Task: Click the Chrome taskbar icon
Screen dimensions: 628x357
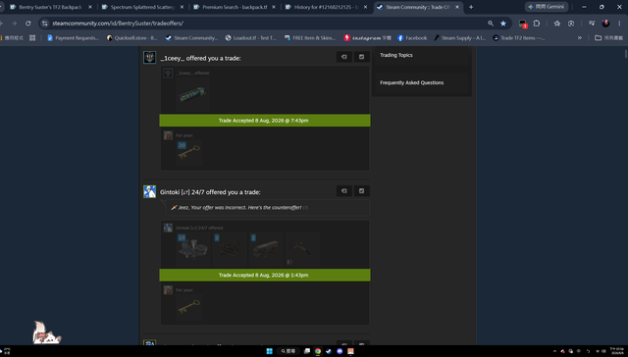Action: pos(318,351)
